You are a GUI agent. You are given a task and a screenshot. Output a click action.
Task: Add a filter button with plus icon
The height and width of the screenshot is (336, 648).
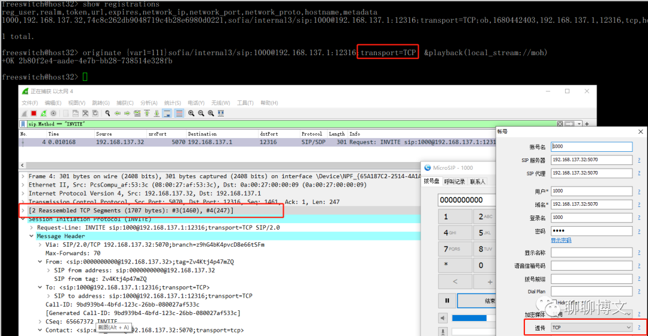tap(587, 124)
